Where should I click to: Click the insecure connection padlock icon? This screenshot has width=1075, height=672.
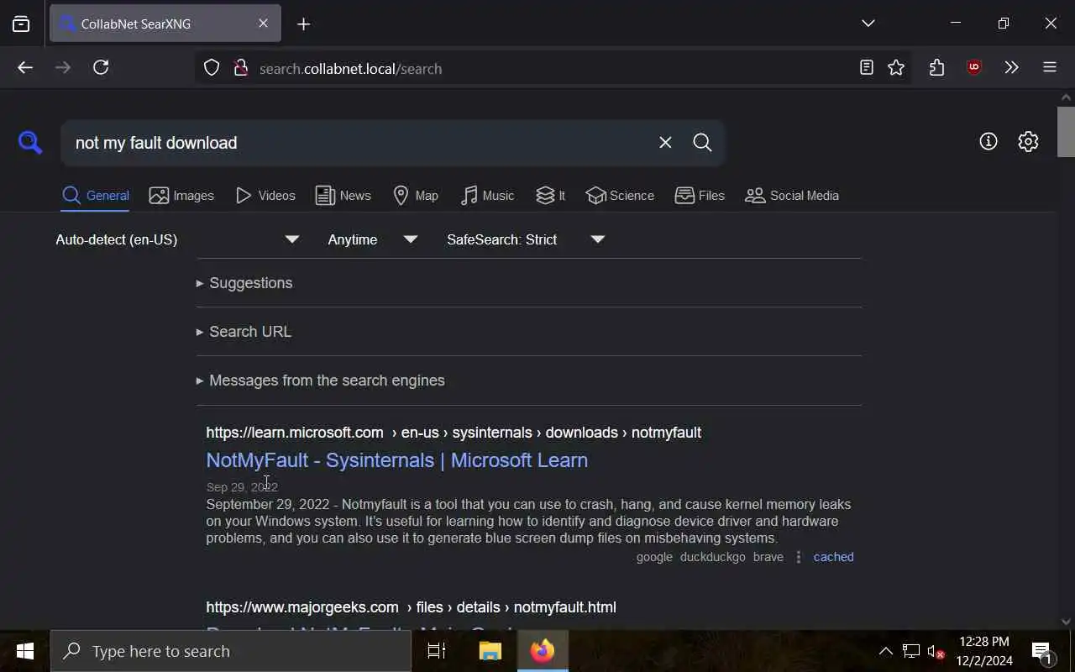[x=241, y=68]
